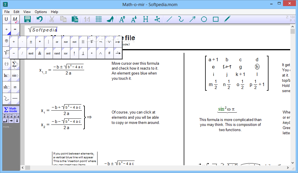Select the straight line drawing tool

(x=169, y=19)
